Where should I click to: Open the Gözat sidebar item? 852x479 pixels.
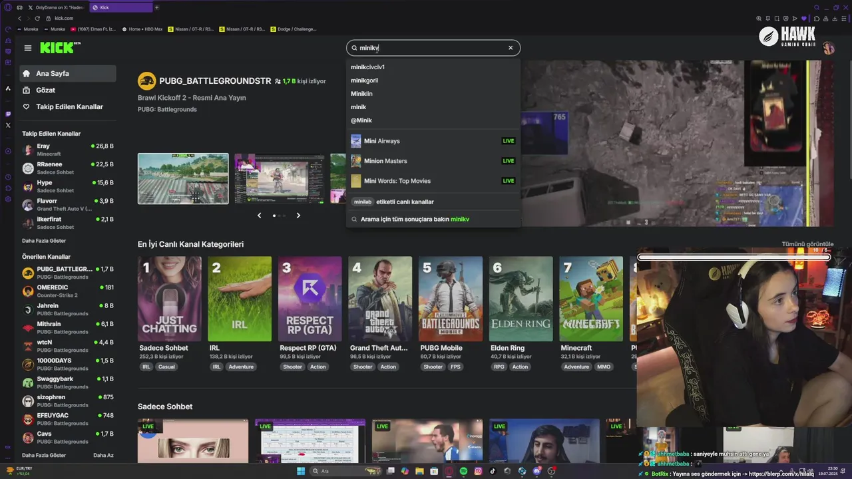pyautogui.click(x=67, y=90)
